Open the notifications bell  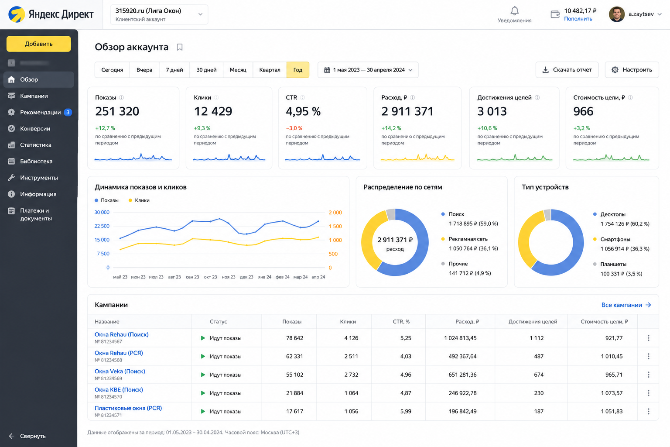click(x=515, y=10)
